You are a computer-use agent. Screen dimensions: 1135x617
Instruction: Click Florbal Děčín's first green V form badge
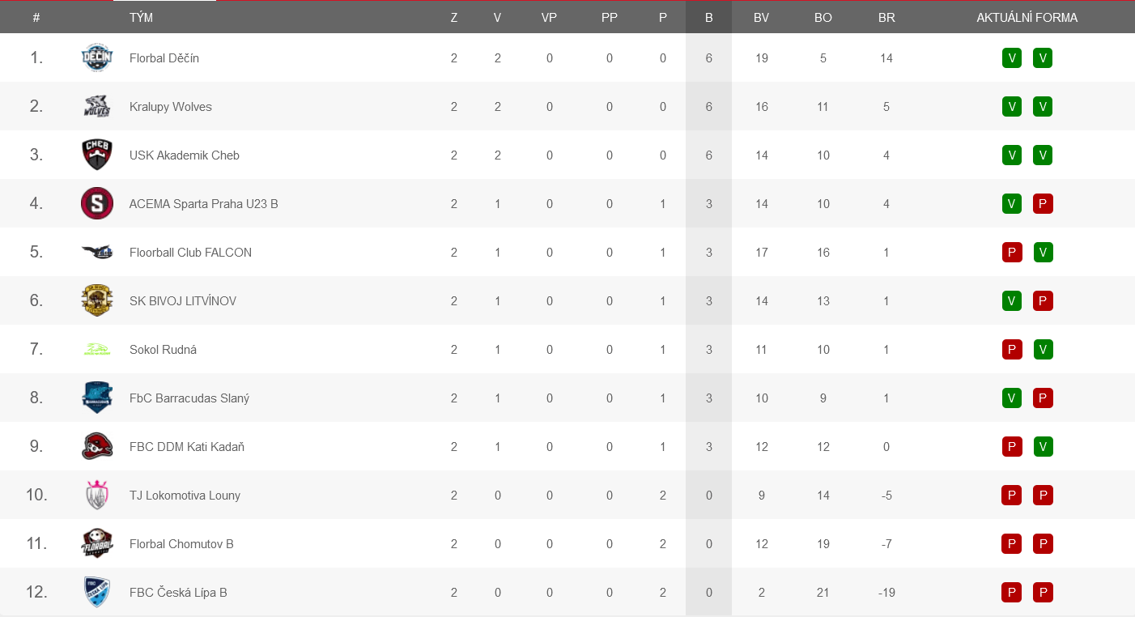click(x=1011, y=57)
